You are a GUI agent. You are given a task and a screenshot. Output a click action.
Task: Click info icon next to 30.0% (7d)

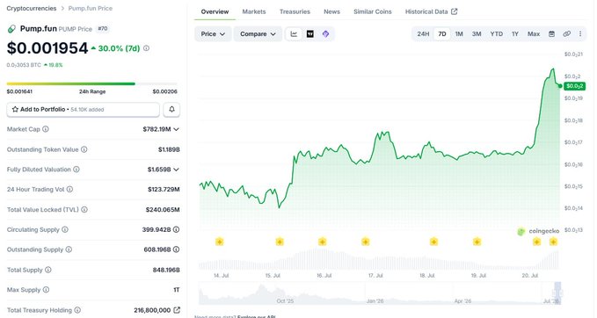[x=146, y=48]
